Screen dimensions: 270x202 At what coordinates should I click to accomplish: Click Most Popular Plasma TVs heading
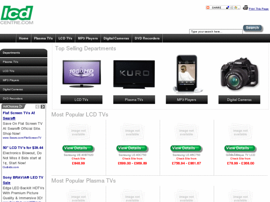pos(84,181)
